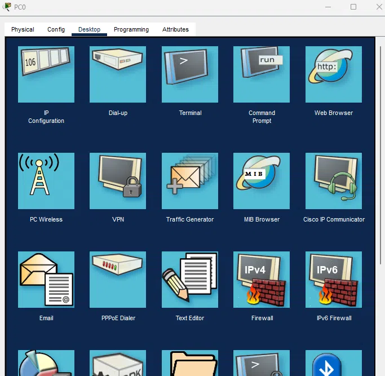385x376 pixels.
Task: Open the IP Configuration app icon
Action: (46, 74)
